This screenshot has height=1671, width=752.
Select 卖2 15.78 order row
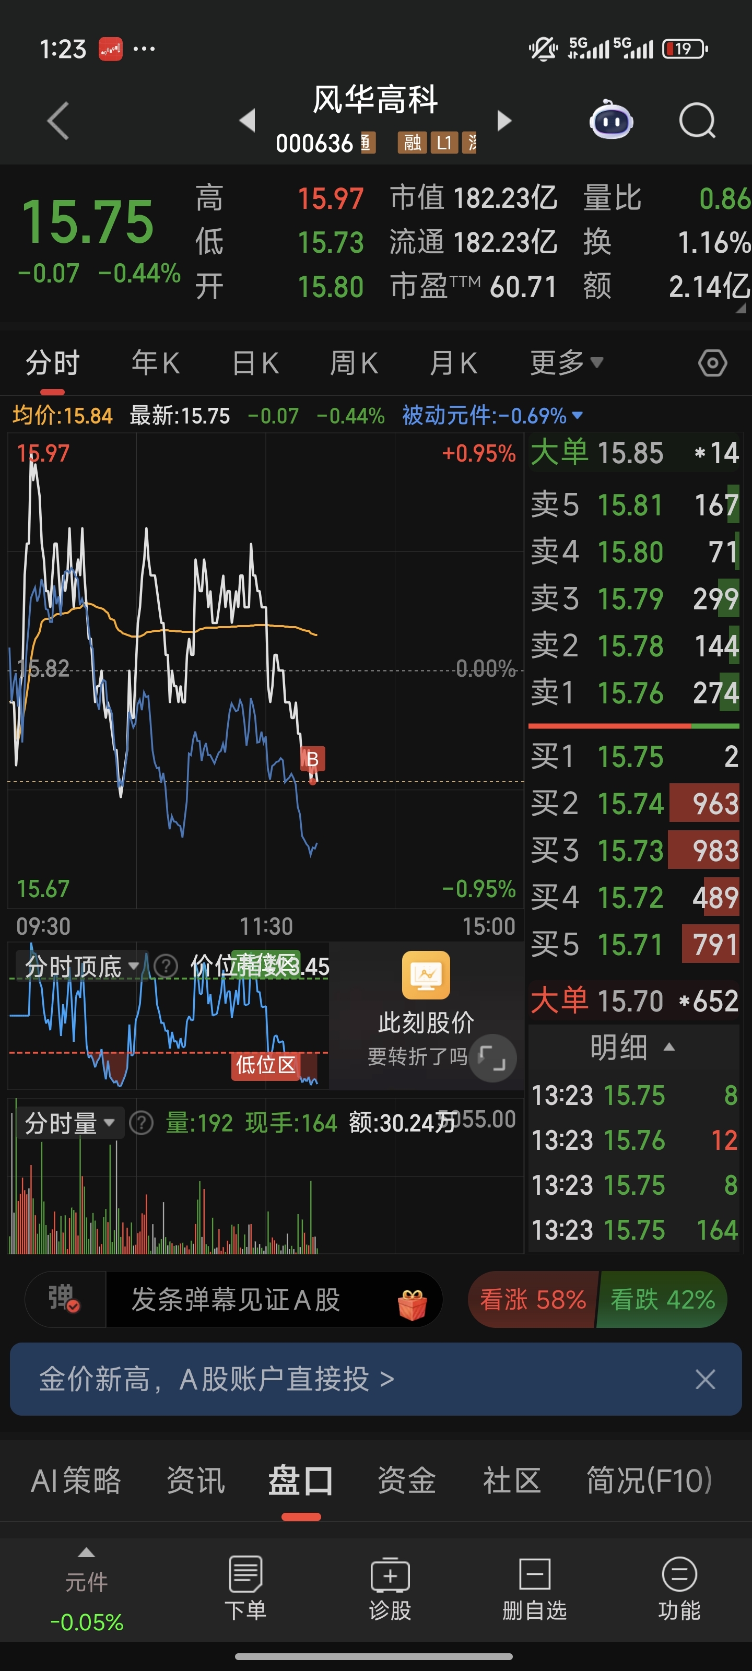point(634,646)
